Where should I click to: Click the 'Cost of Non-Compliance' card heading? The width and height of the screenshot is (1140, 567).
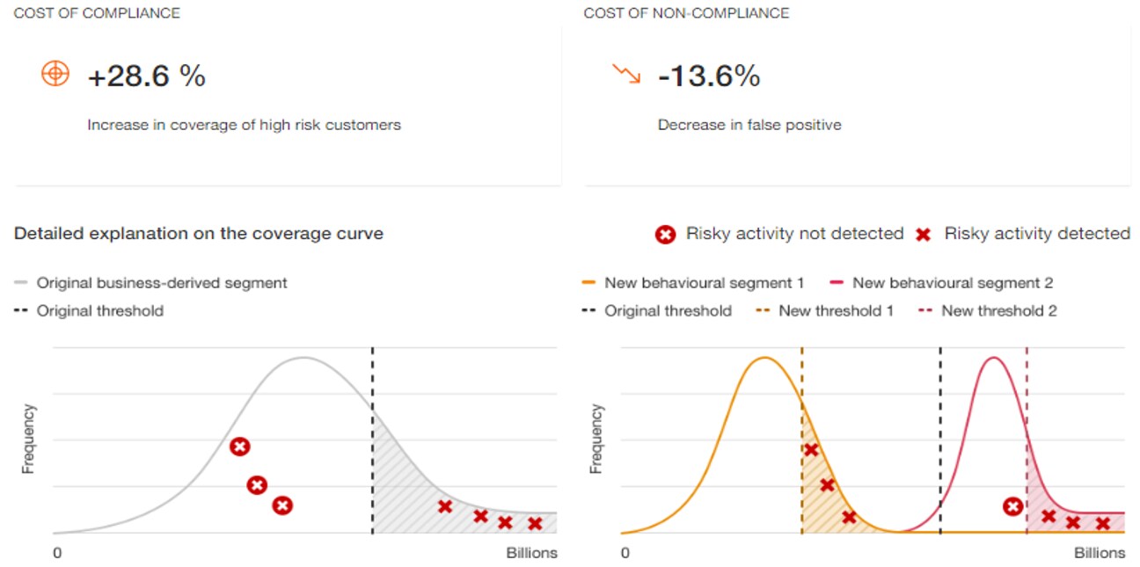(x=686, y=13)
